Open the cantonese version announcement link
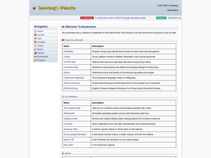The height and width of the screenshot is (158, 211). [120, 18]
